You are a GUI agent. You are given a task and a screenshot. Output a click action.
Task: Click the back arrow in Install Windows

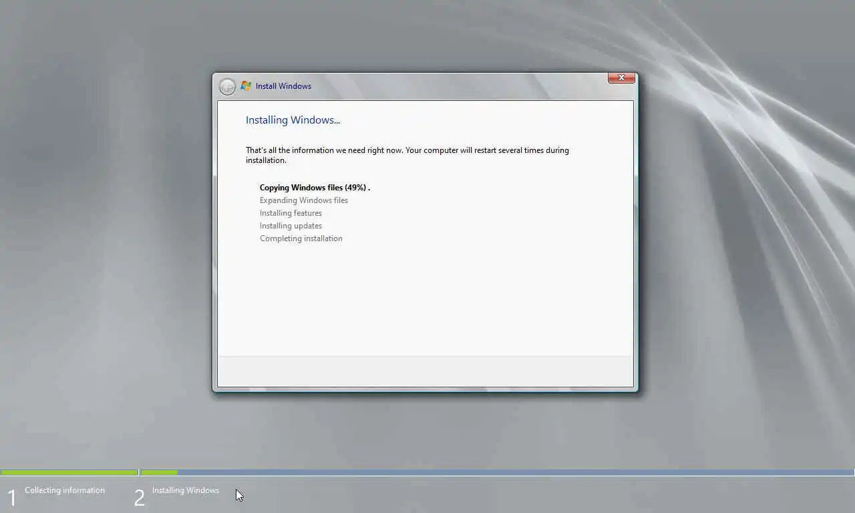pos(227,86)
